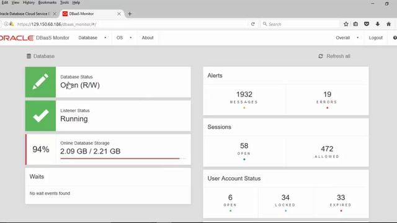Click the help question mark icon
Screen dimensions: 397x223
pos(395,38)
